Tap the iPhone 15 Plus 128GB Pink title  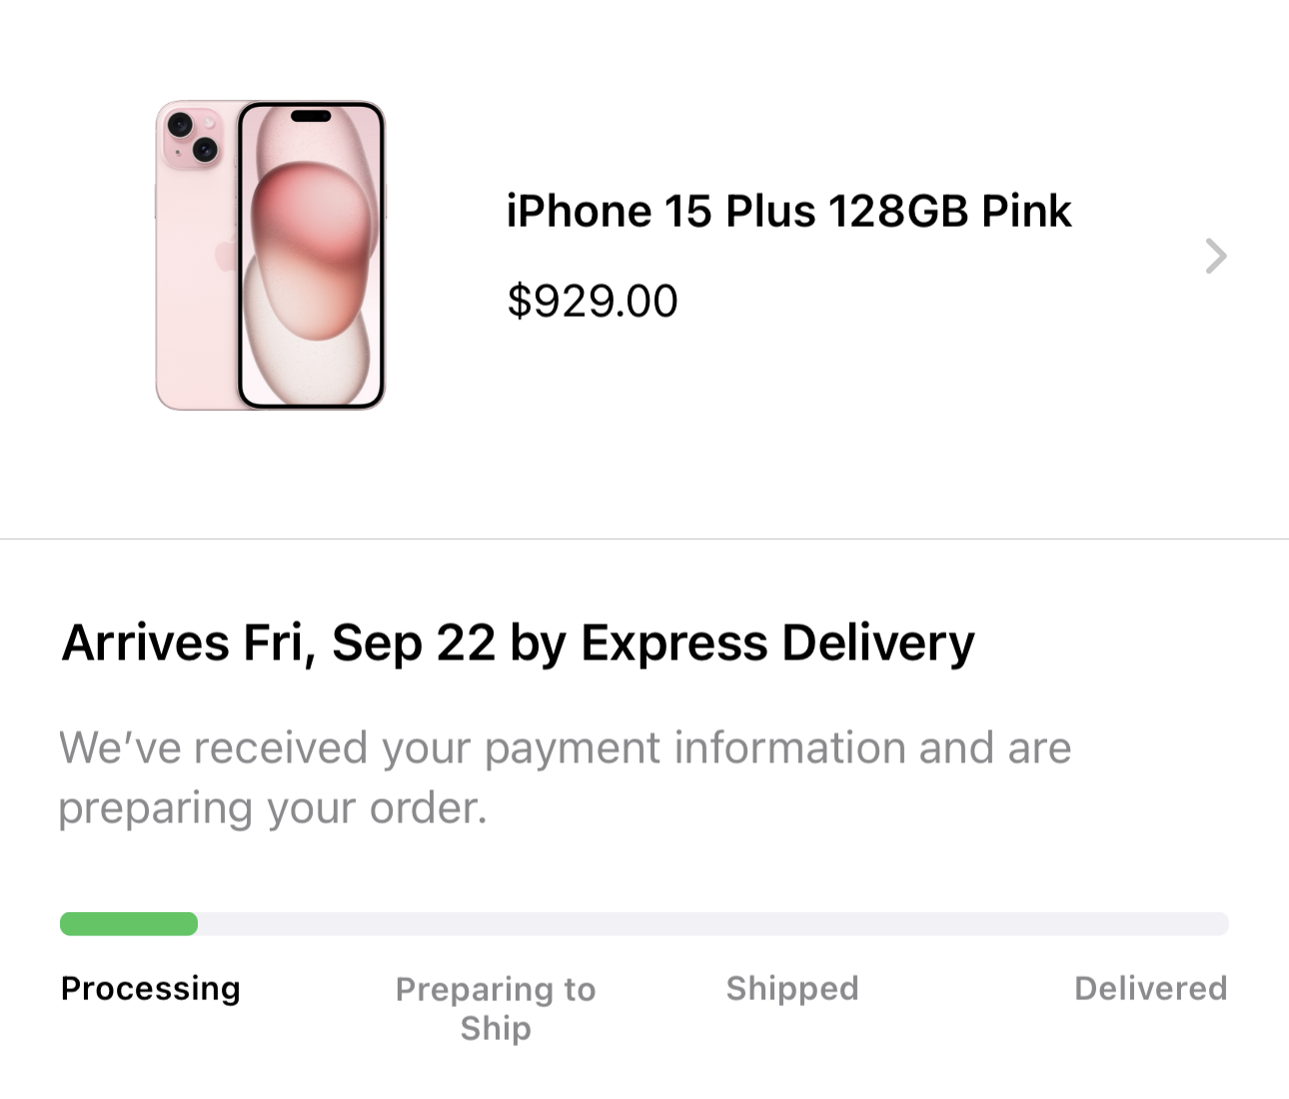pyautogui.click(x=787, y=211)
